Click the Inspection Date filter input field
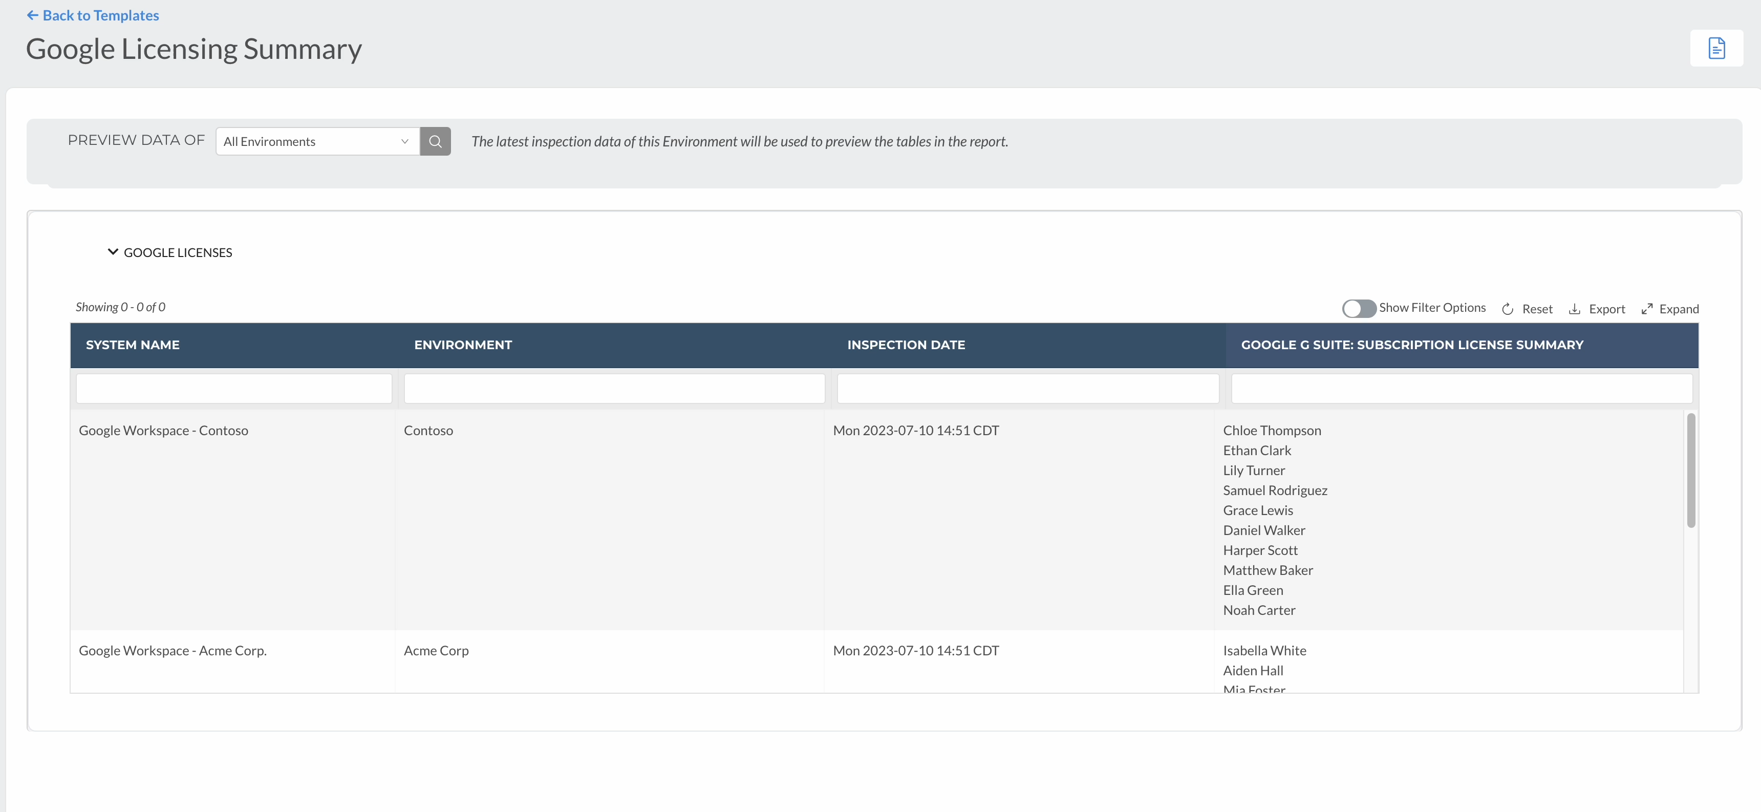This screenshot has width=1761, height=812. [1027, 388]
